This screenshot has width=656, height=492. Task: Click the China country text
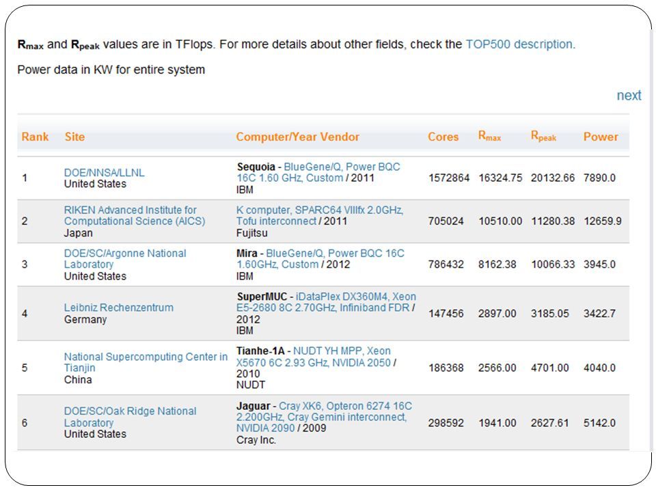point(78,379)
